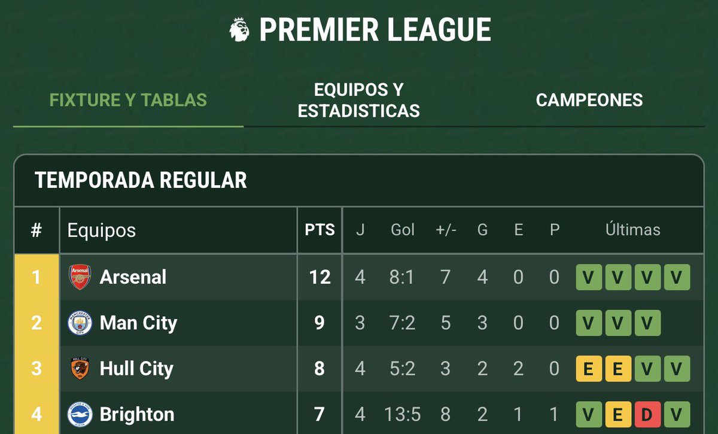The height and width of the screenshot is (434, 718).
Task: Click the Manchester City crest icon
Action: point(80,323)
